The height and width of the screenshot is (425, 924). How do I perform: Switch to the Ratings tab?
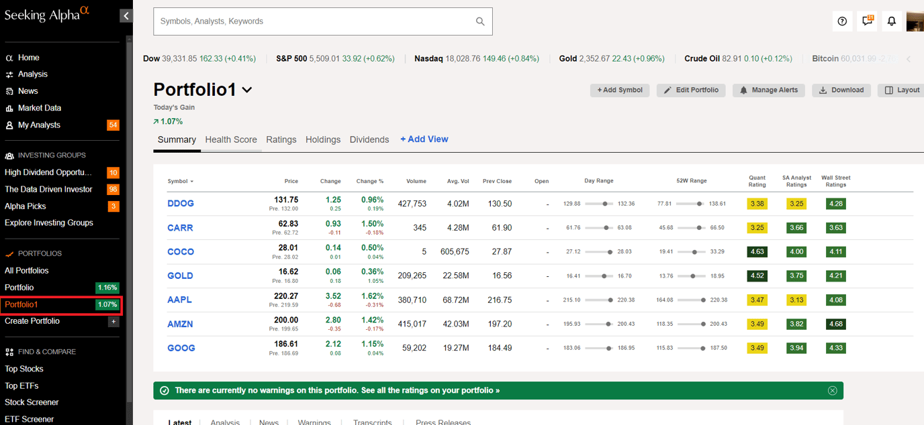pyautogui.click(x=281, y=139)
